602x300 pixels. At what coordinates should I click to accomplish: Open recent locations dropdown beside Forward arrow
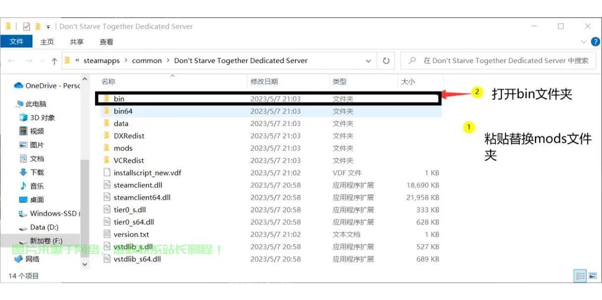pyautogui.click(x=42, y=61)
